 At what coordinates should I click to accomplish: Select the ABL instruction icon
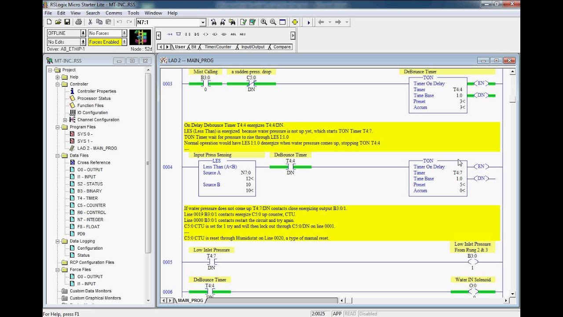click(x=233, y=34)
